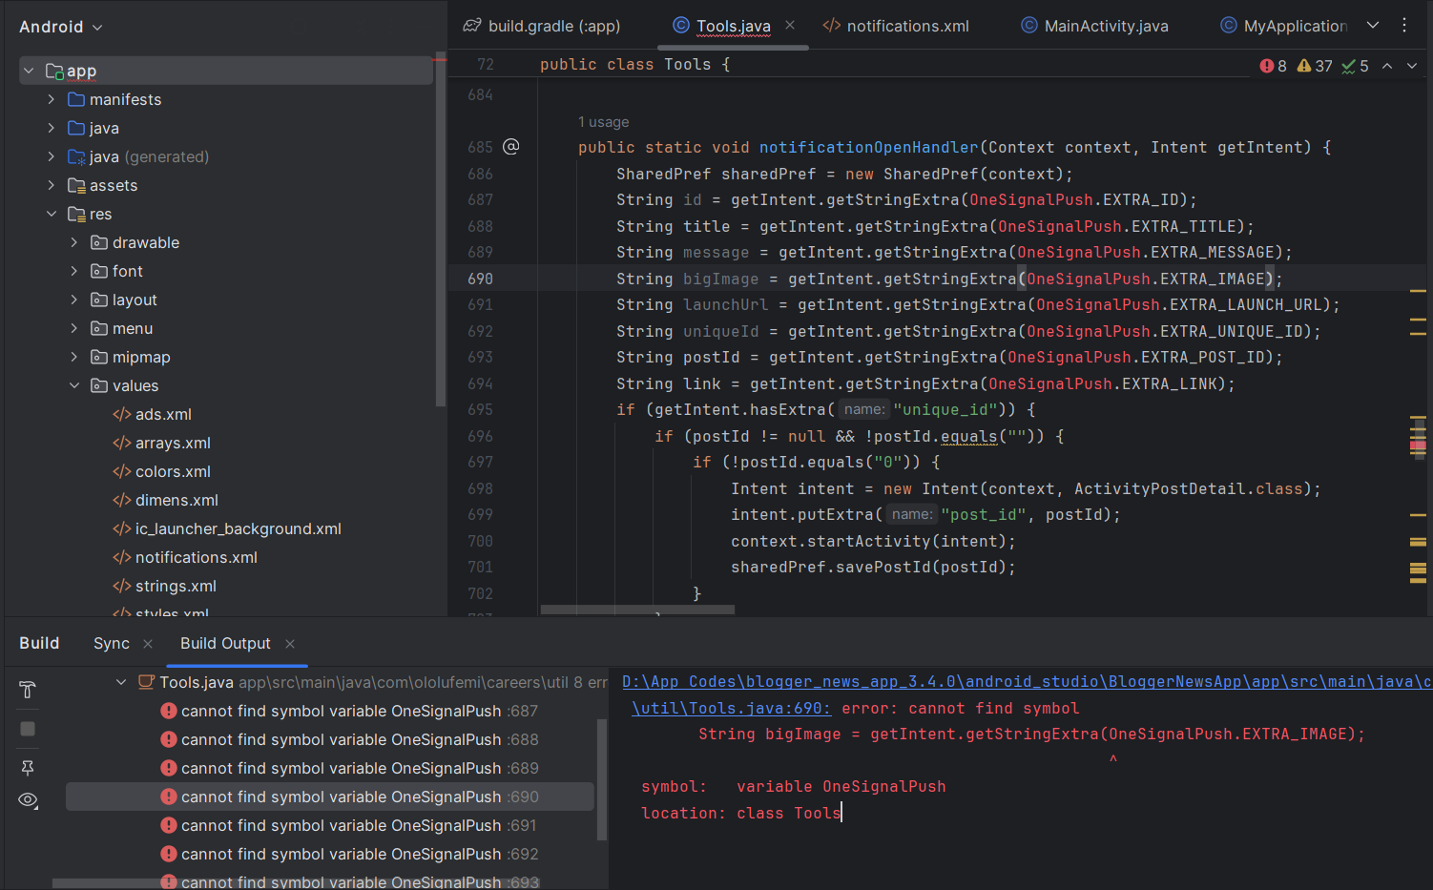Screen dimensions: 1433x890
Task: Click ActivityPostDetail class reference on line 698
Action: pyautogui.click(x=1159, y=488)
